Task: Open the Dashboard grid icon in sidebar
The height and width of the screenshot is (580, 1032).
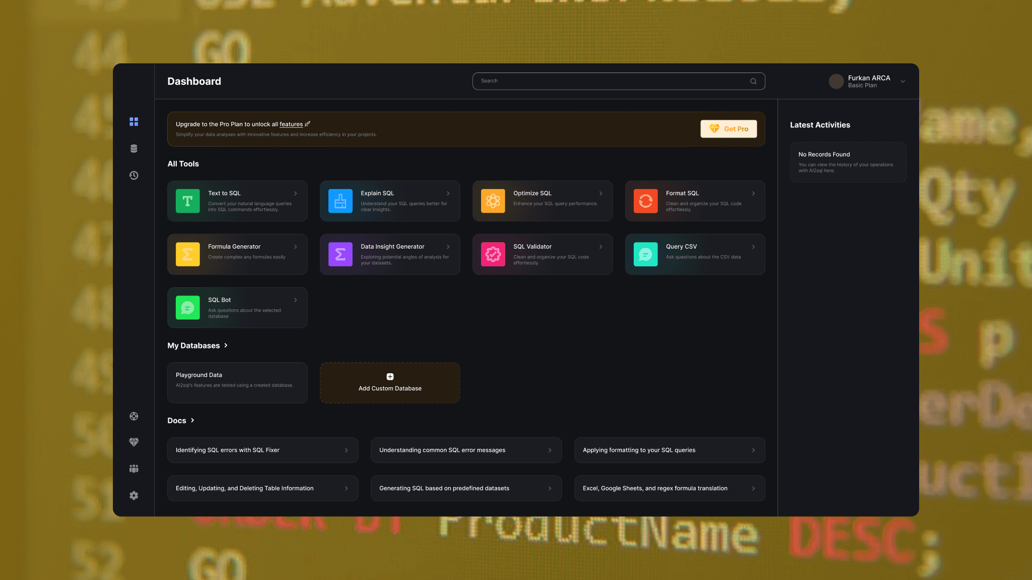Action: tap(134, 122)
